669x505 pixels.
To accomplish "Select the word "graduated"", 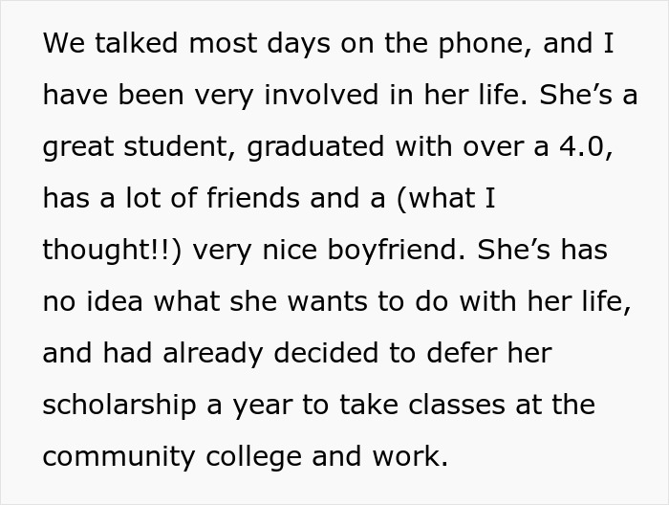I will pos(315,147).
